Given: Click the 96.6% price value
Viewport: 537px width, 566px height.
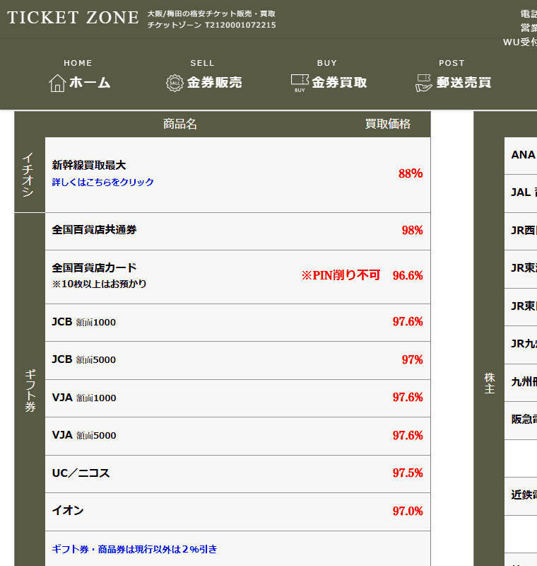Looking at the screenshot, I should coord(408,276).
